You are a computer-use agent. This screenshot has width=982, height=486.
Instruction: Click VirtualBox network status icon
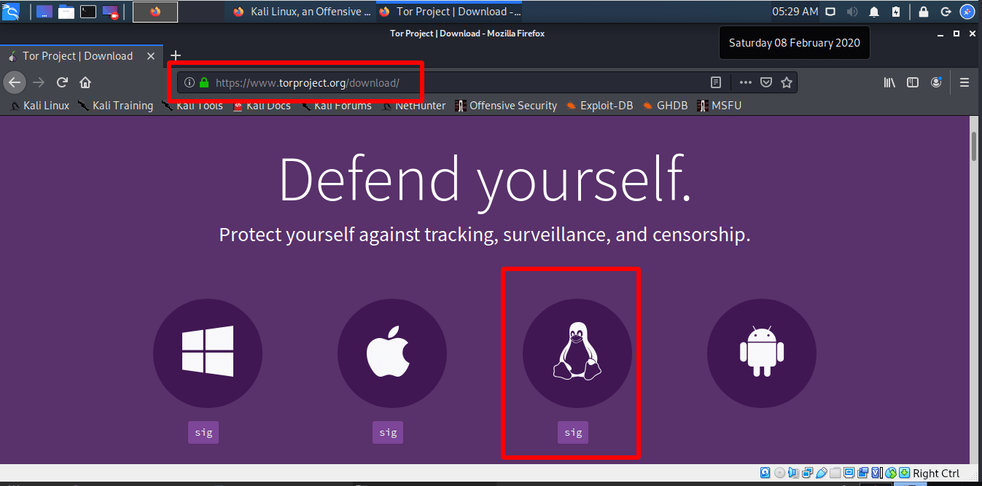[807, 473]
